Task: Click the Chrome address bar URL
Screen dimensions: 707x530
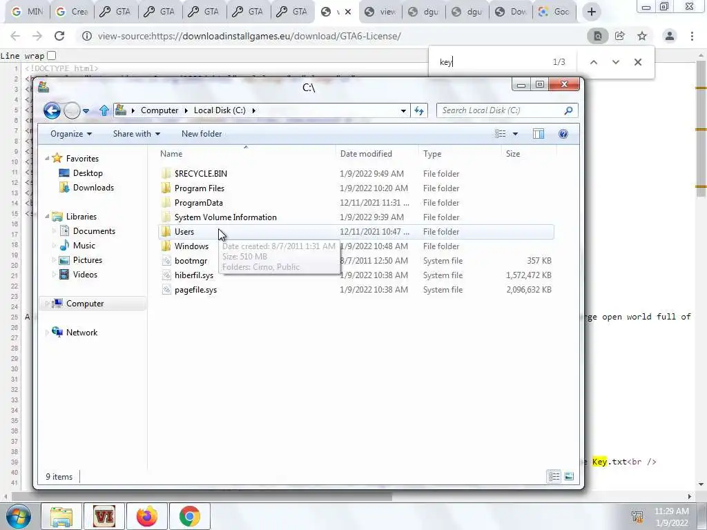Action: point(249,36)
